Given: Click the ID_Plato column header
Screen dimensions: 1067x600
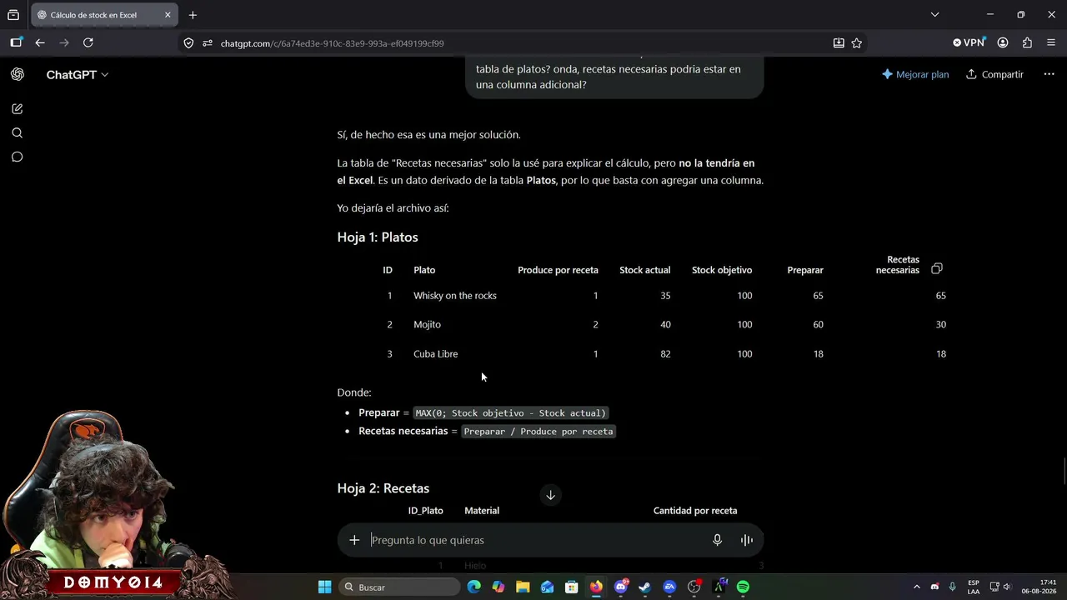Looking at the screenshot, I should coord(425,511).
